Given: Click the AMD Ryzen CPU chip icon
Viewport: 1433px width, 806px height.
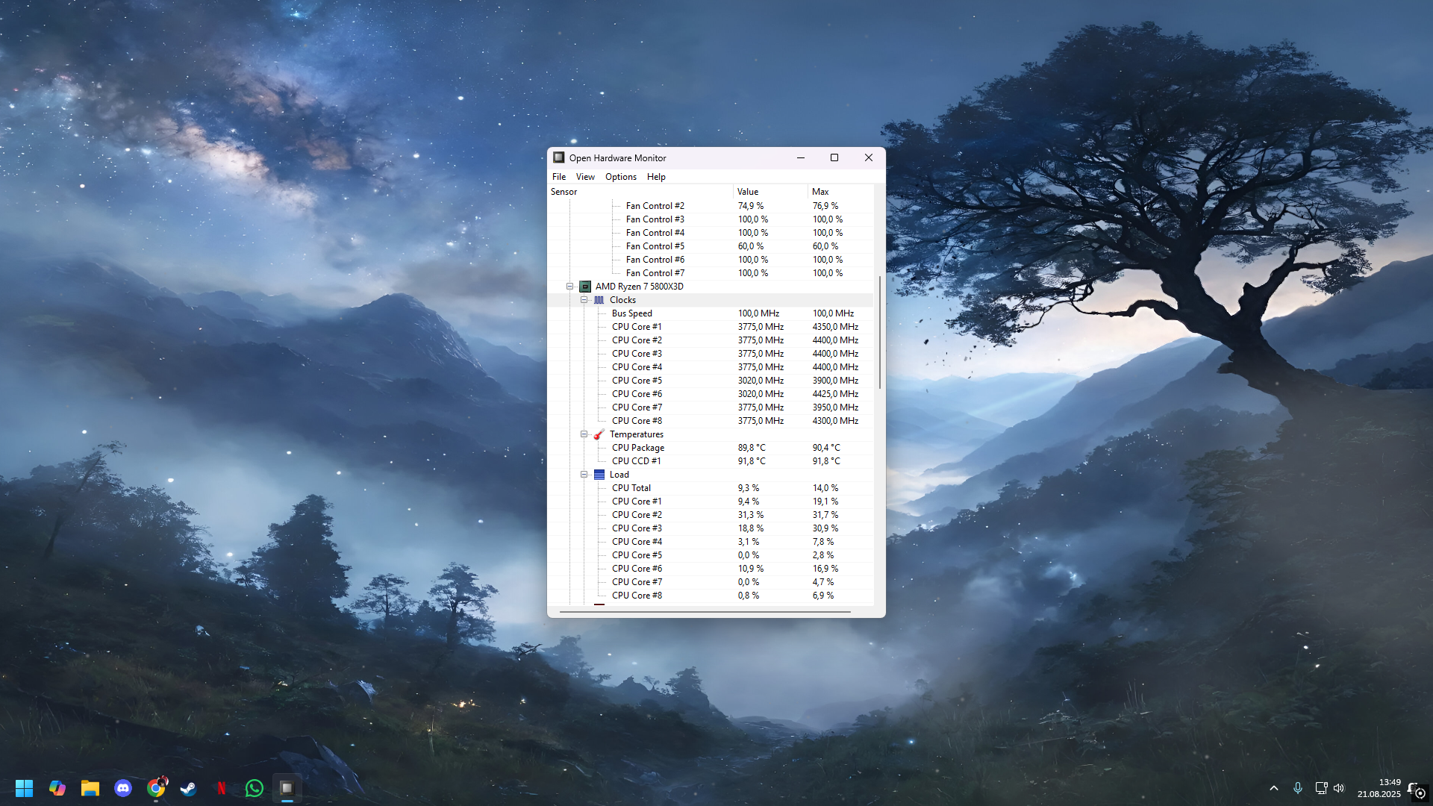Looking at the screenshot, I should pos(586,287).
